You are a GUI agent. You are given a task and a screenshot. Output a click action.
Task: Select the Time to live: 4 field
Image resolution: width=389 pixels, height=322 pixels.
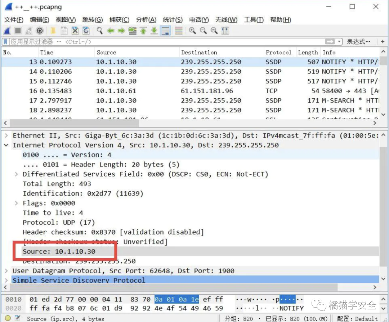tap(53, 213)
